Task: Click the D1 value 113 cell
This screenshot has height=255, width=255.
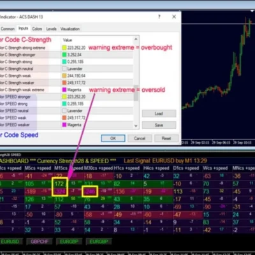Action: 178,191
